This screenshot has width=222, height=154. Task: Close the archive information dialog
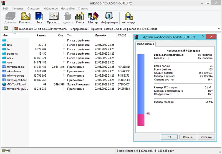[211, 37]
